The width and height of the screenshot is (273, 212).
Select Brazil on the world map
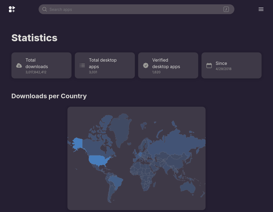point(116,181)
